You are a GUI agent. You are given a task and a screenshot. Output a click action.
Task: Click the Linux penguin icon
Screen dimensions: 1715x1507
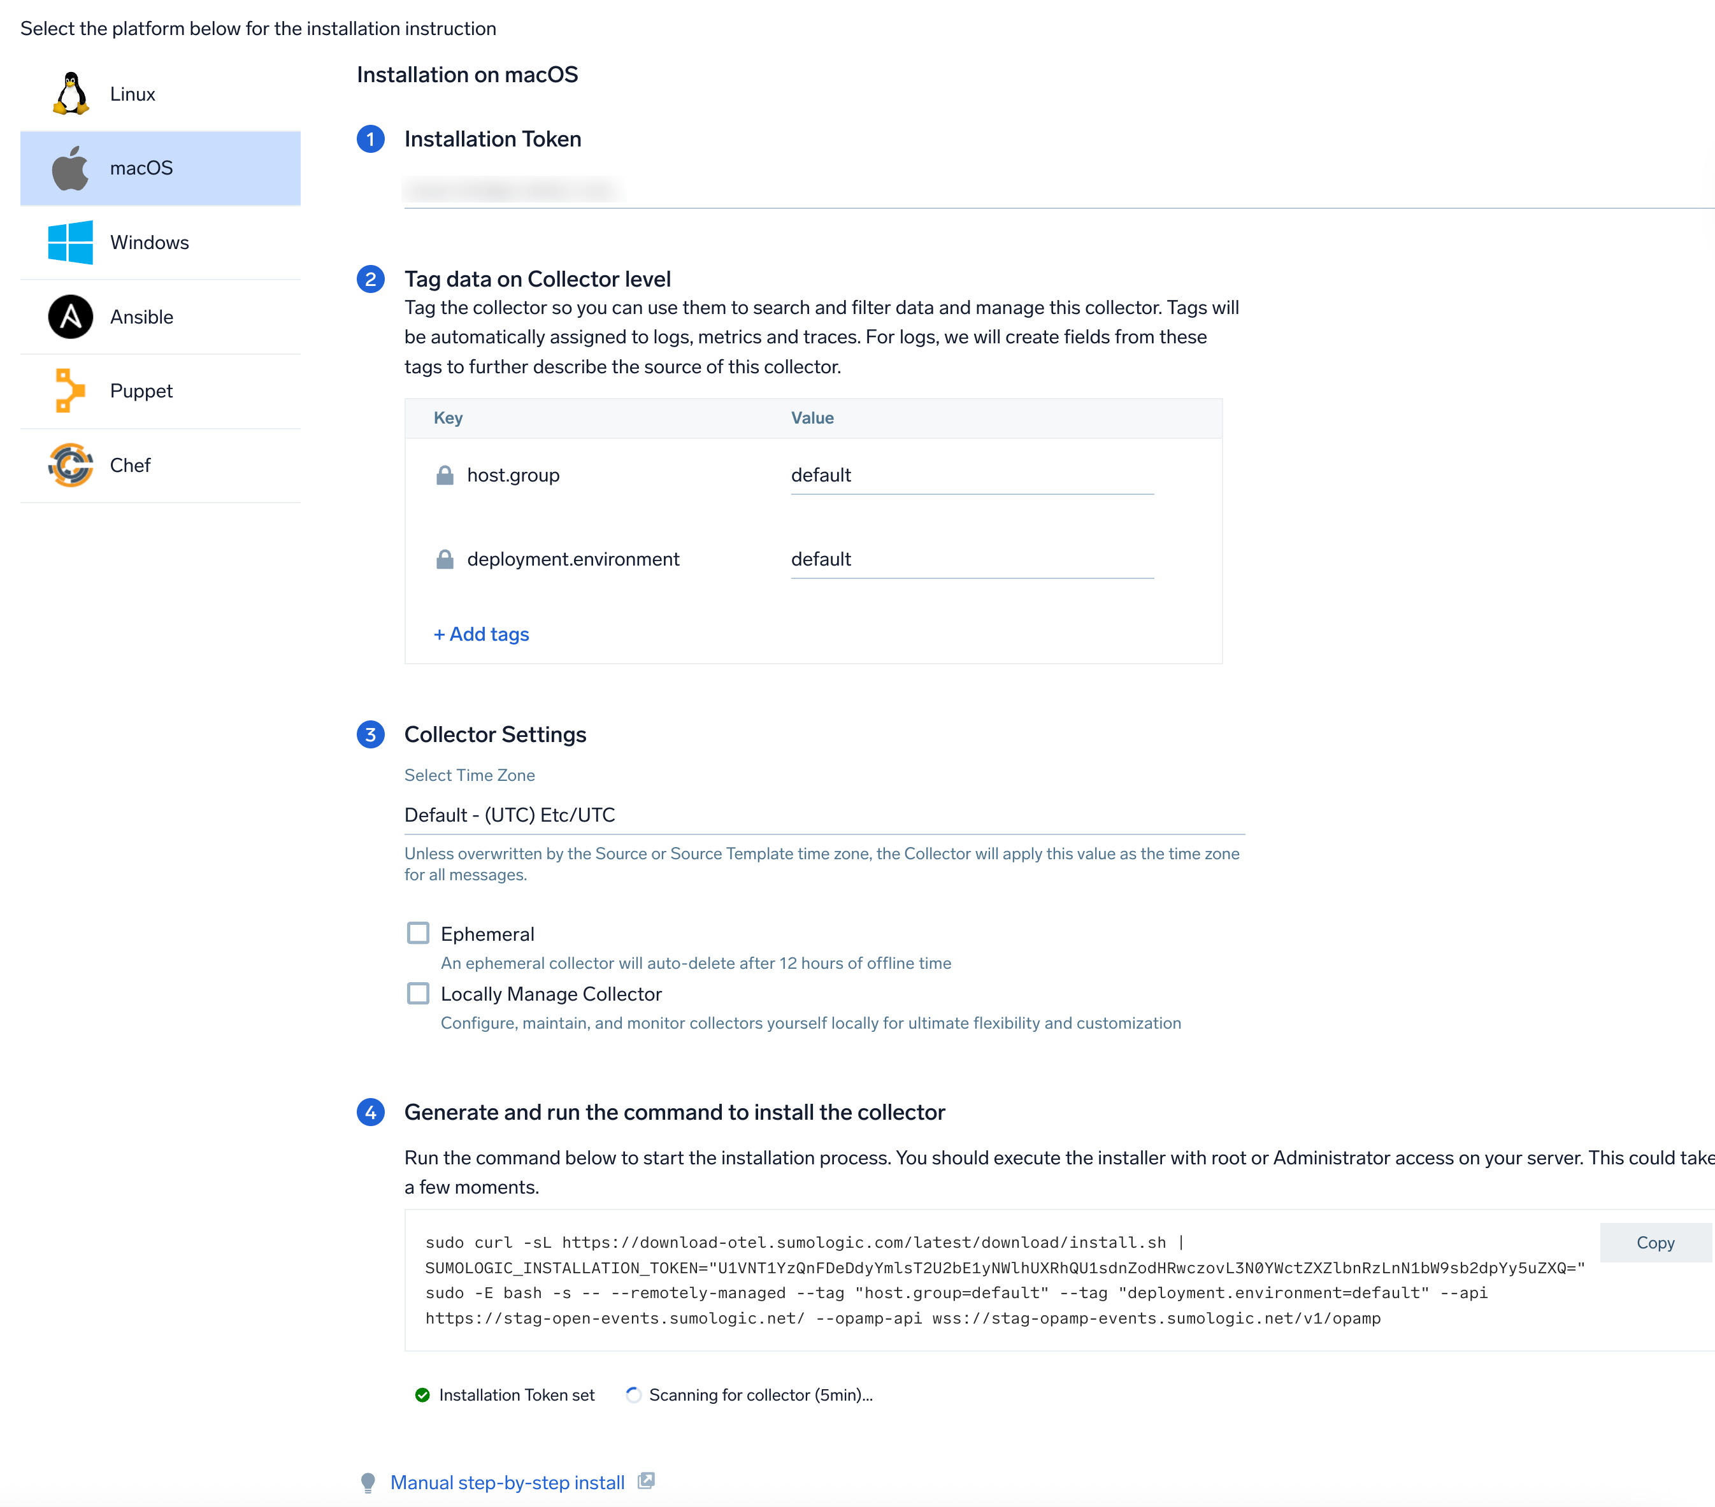(x=71, y=94)
